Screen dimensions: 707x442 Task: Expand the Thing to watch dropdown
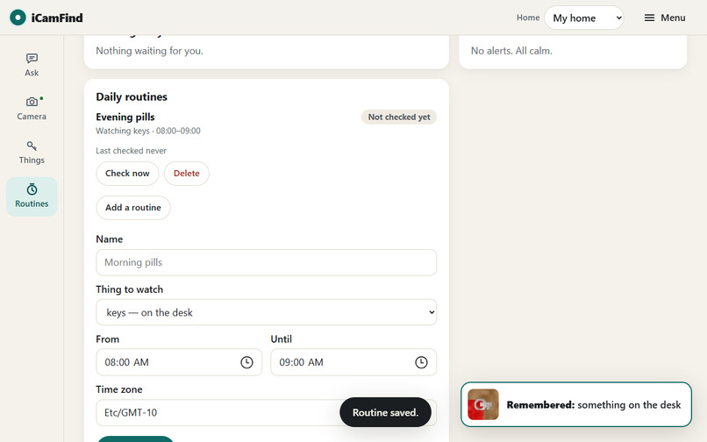click(x=266, y=312)
